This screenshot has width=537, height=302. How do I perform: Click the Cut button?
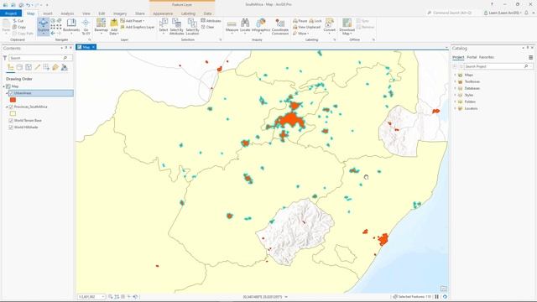(x=18, y=21)
